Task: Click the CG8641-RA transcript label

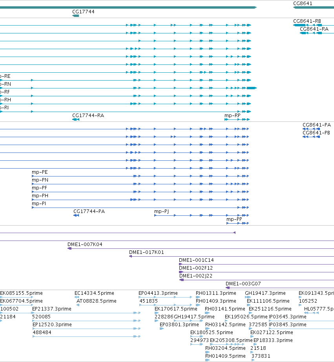Action: point(314,29)
